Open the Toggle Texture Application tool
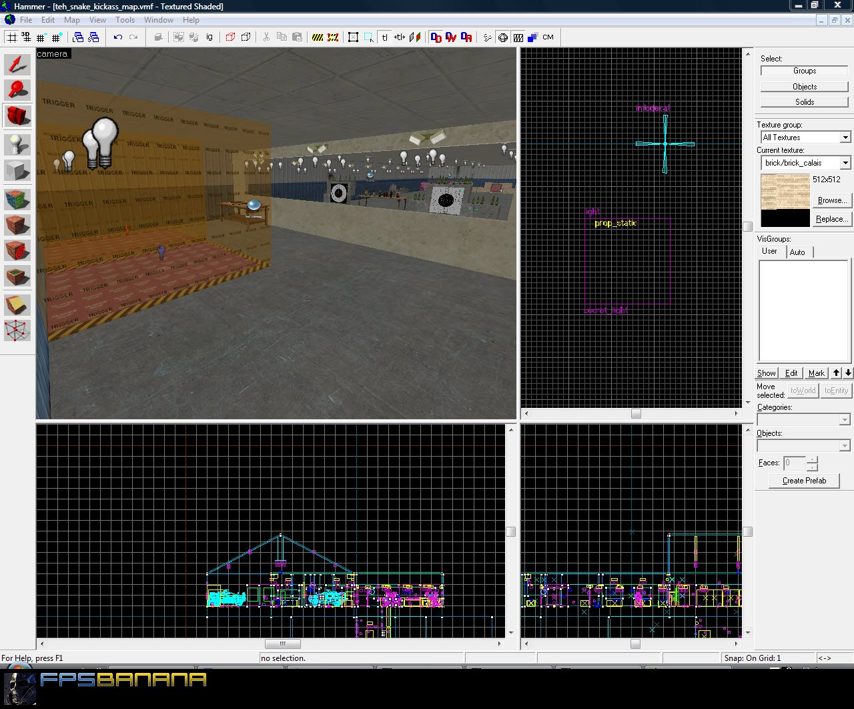The height and width of the screenshot is (709, 854). pos(17,199)
